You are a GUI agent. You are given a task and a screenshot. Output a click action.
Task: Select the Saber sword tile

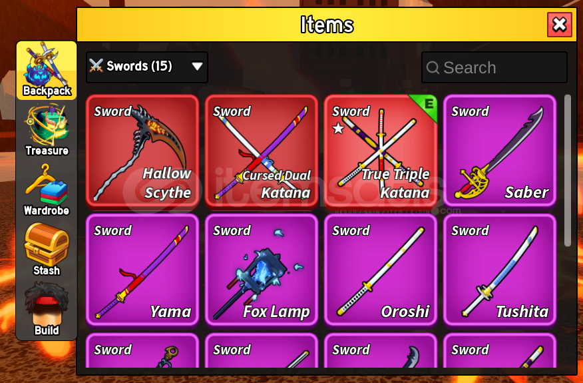pos(500,151)
